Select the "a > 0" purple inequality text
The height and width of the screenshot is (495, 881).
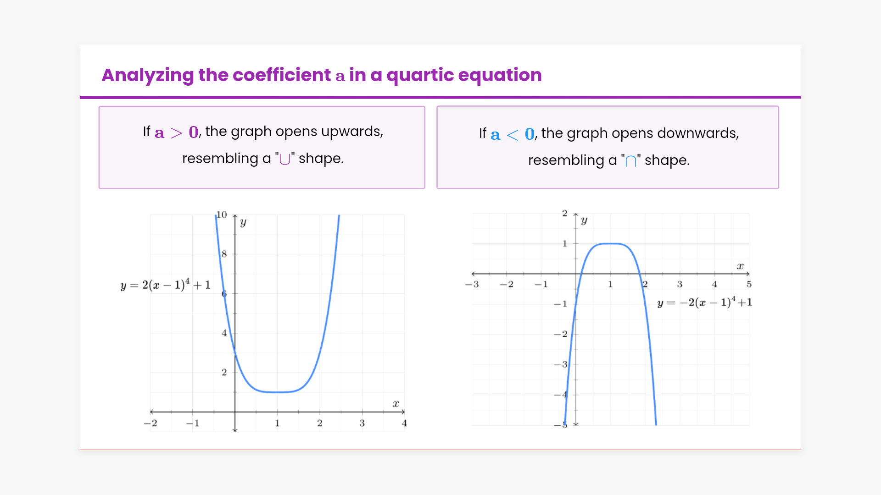pyautogui.click(x=176, y=132)
